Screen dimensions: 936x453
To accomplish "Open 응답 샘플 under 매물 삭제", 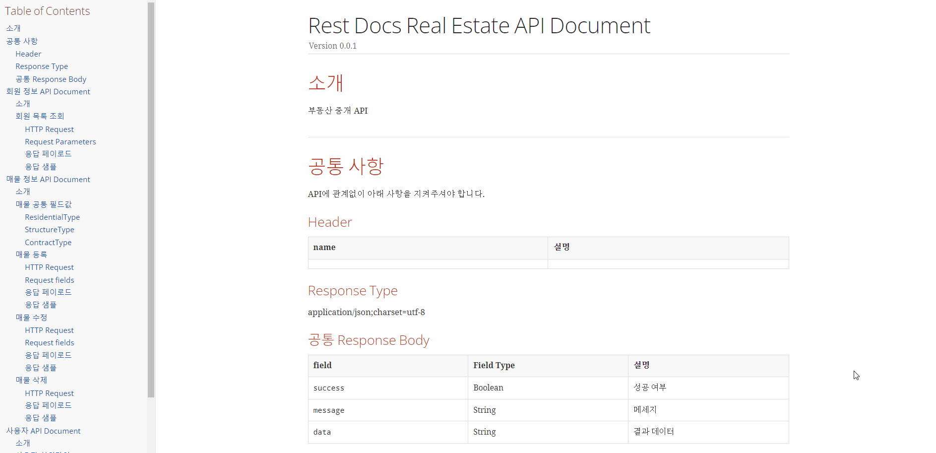I will pyautogui.click(x=41, y=418).
